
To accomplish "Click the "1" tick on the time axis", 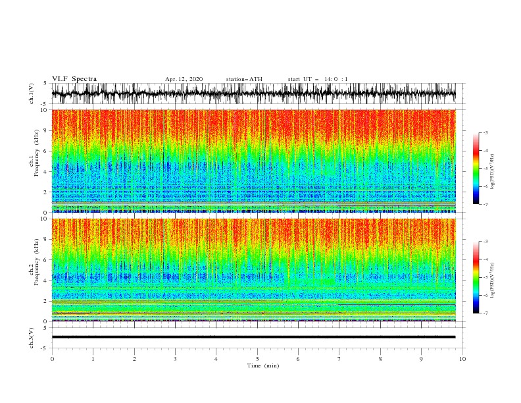I will pos(93,359).
